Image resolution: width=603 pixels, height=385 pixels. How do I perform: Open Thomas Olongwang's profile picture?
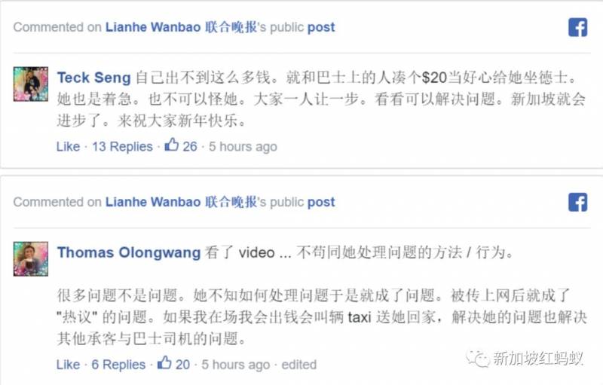[31, 259]
